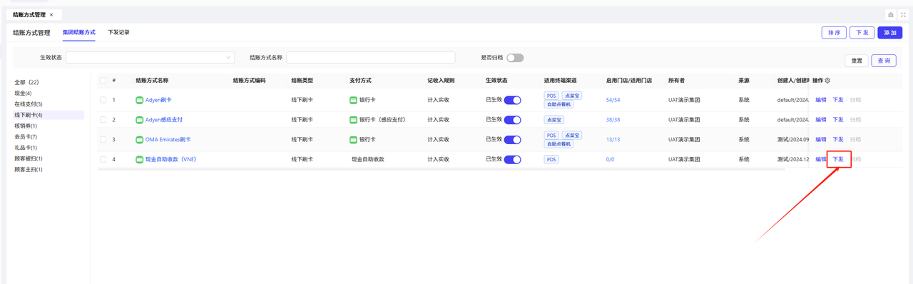Click the icon left of the fullscreen button

891,14
